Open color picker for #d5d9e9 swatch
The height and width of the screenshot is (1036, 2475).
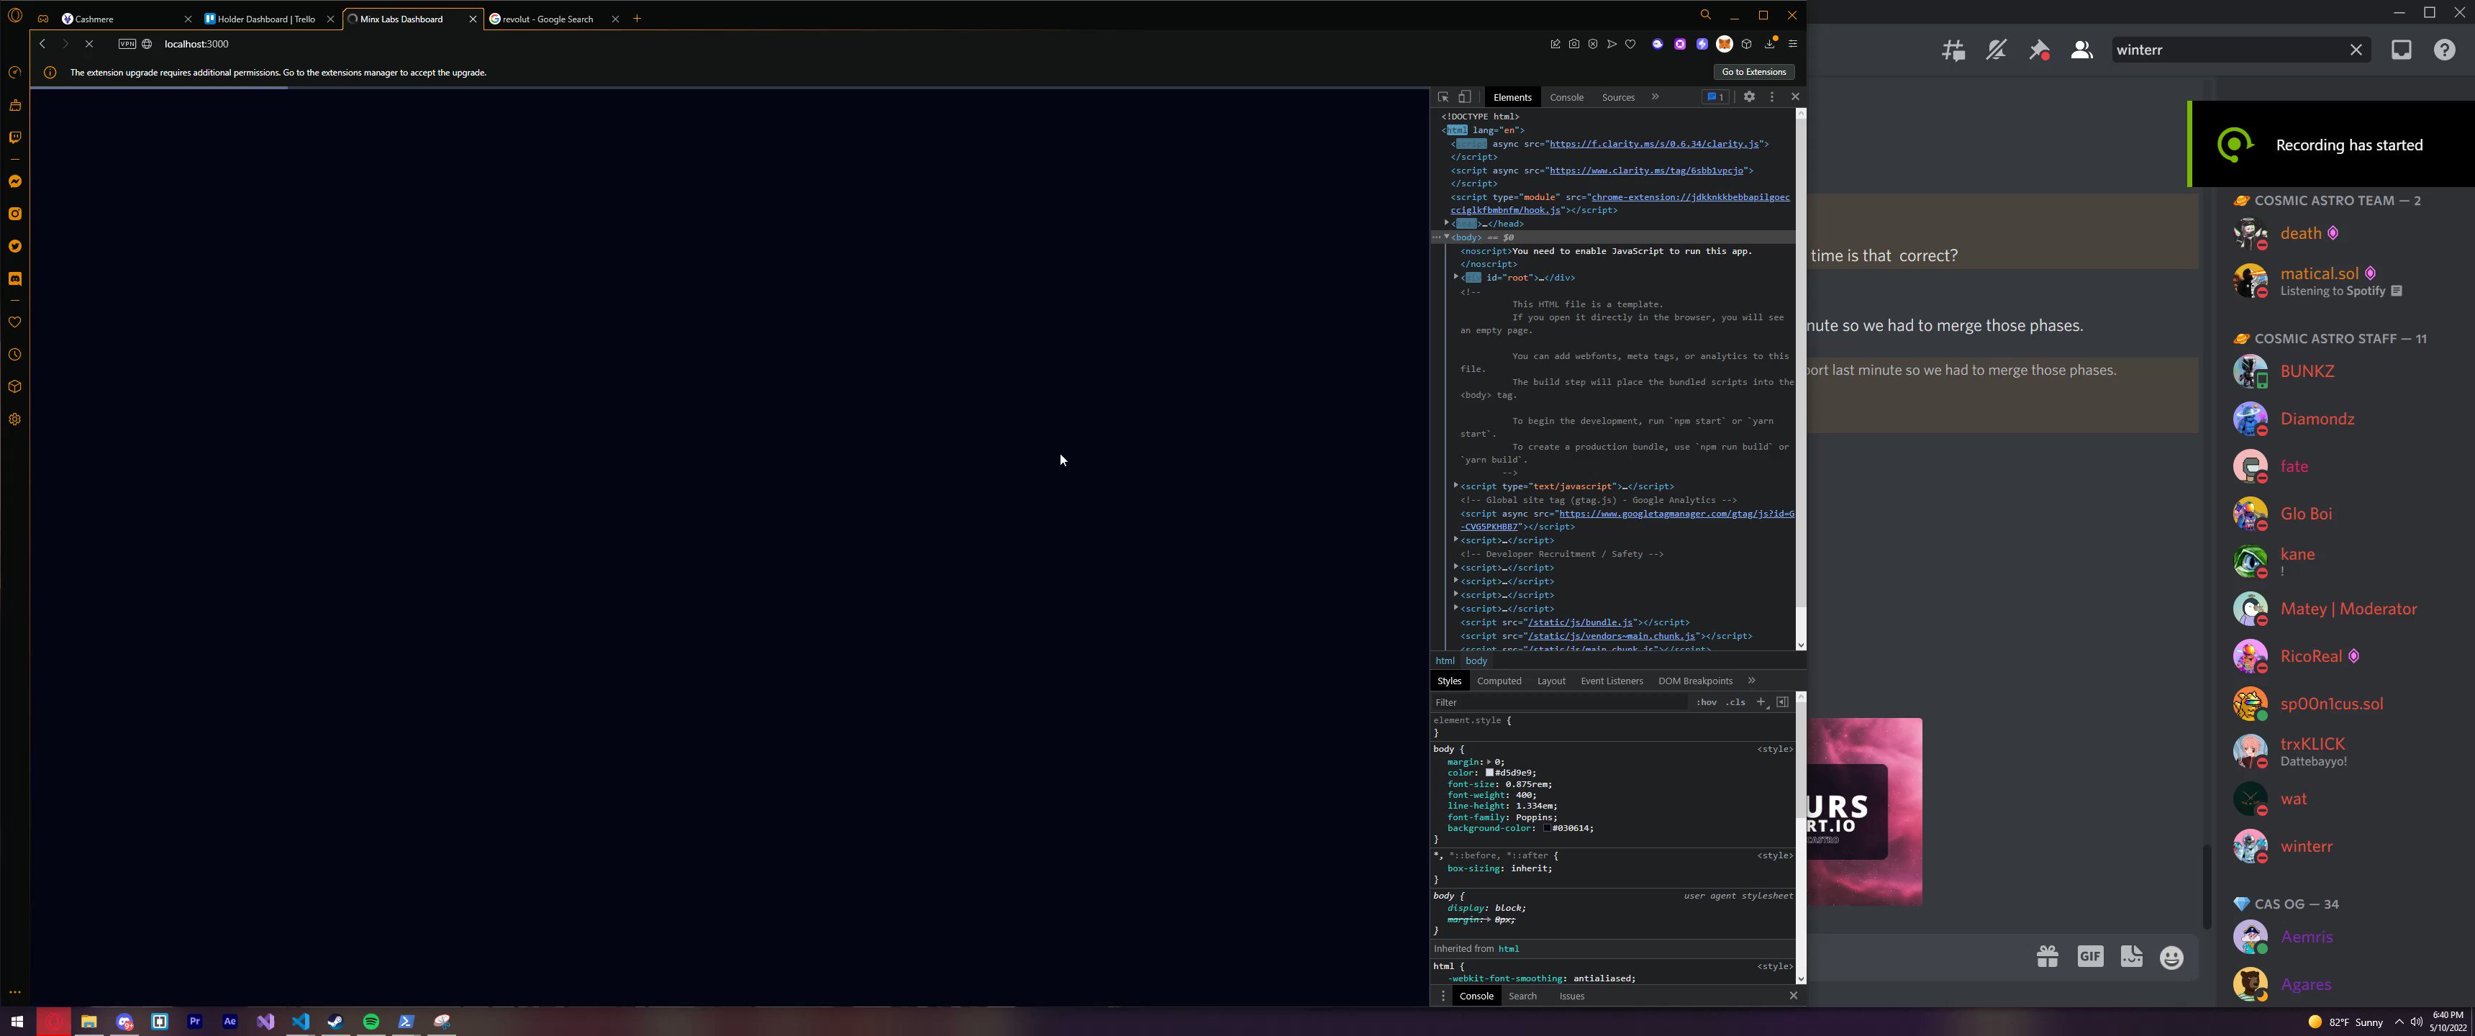click(x=1489, y=773)
